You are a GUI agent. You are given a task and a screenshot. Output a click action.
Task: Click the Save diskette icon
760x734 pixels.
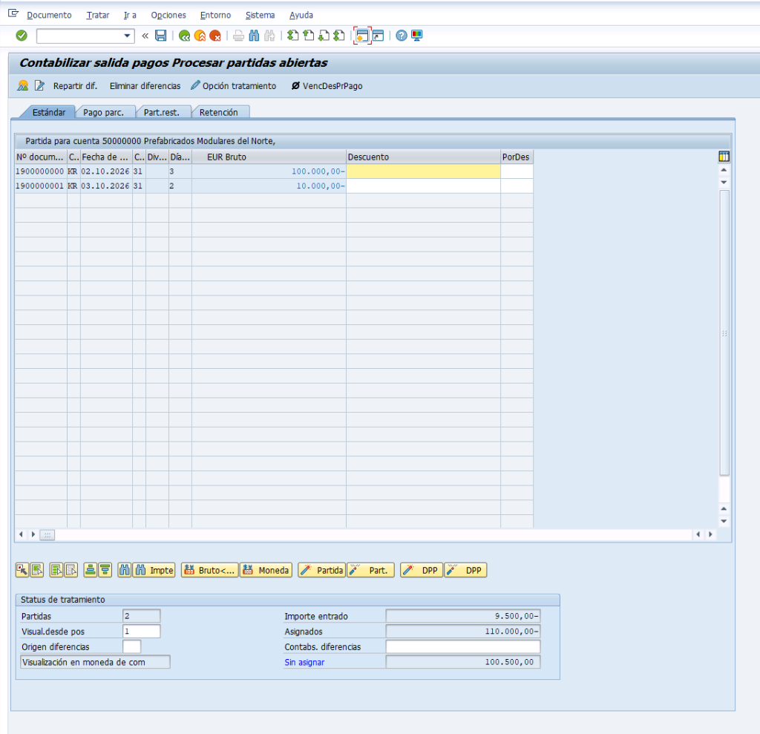[x=160, y=36]
